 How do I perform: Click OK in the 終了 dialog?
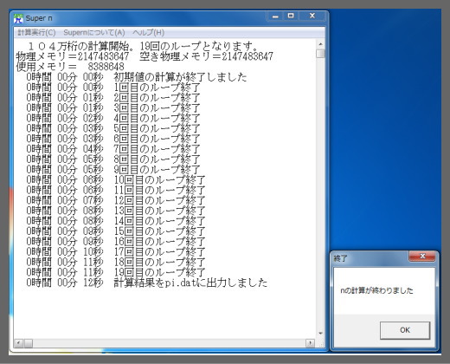(405, 330)
